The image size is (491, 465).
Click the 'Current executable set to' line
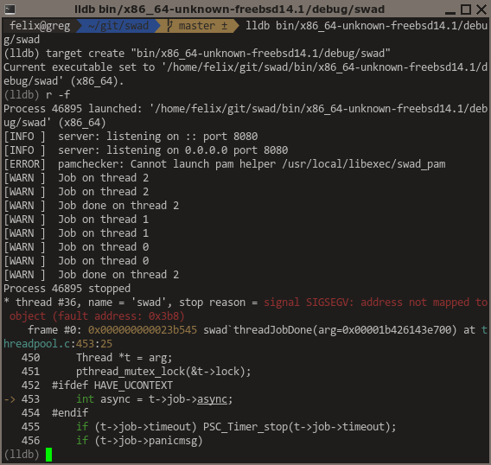click(x=245, y=74)
